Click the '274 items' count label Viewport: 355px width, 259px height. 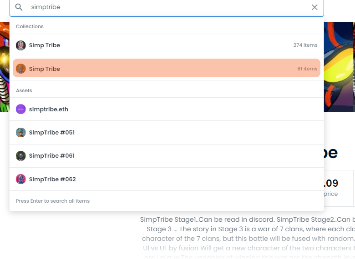[x=305, y=45]
